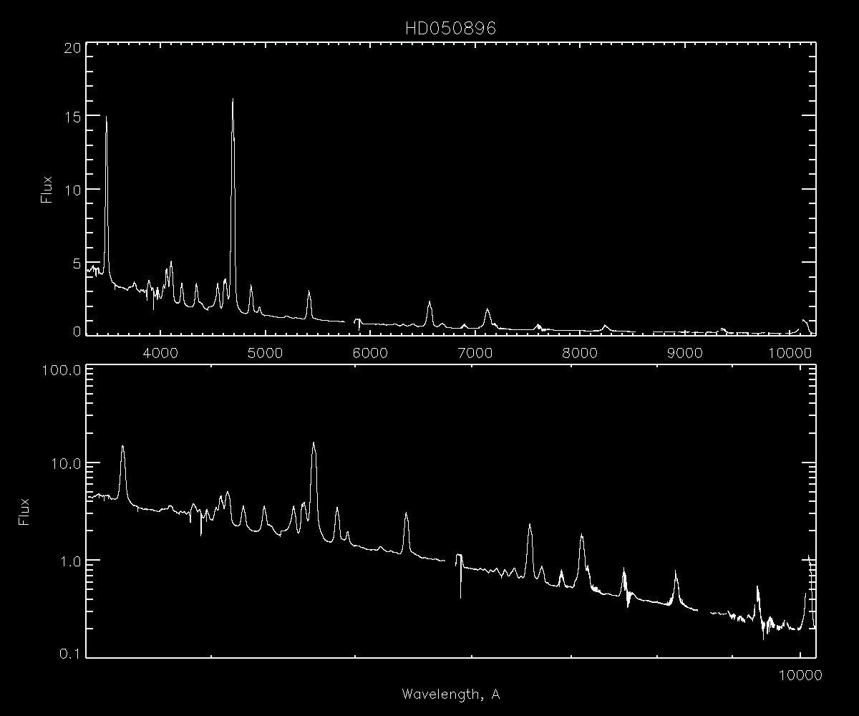The image size is (859, 716).
Task: Click the 100.0 tick label on lower axis
Action: point(63,371)
